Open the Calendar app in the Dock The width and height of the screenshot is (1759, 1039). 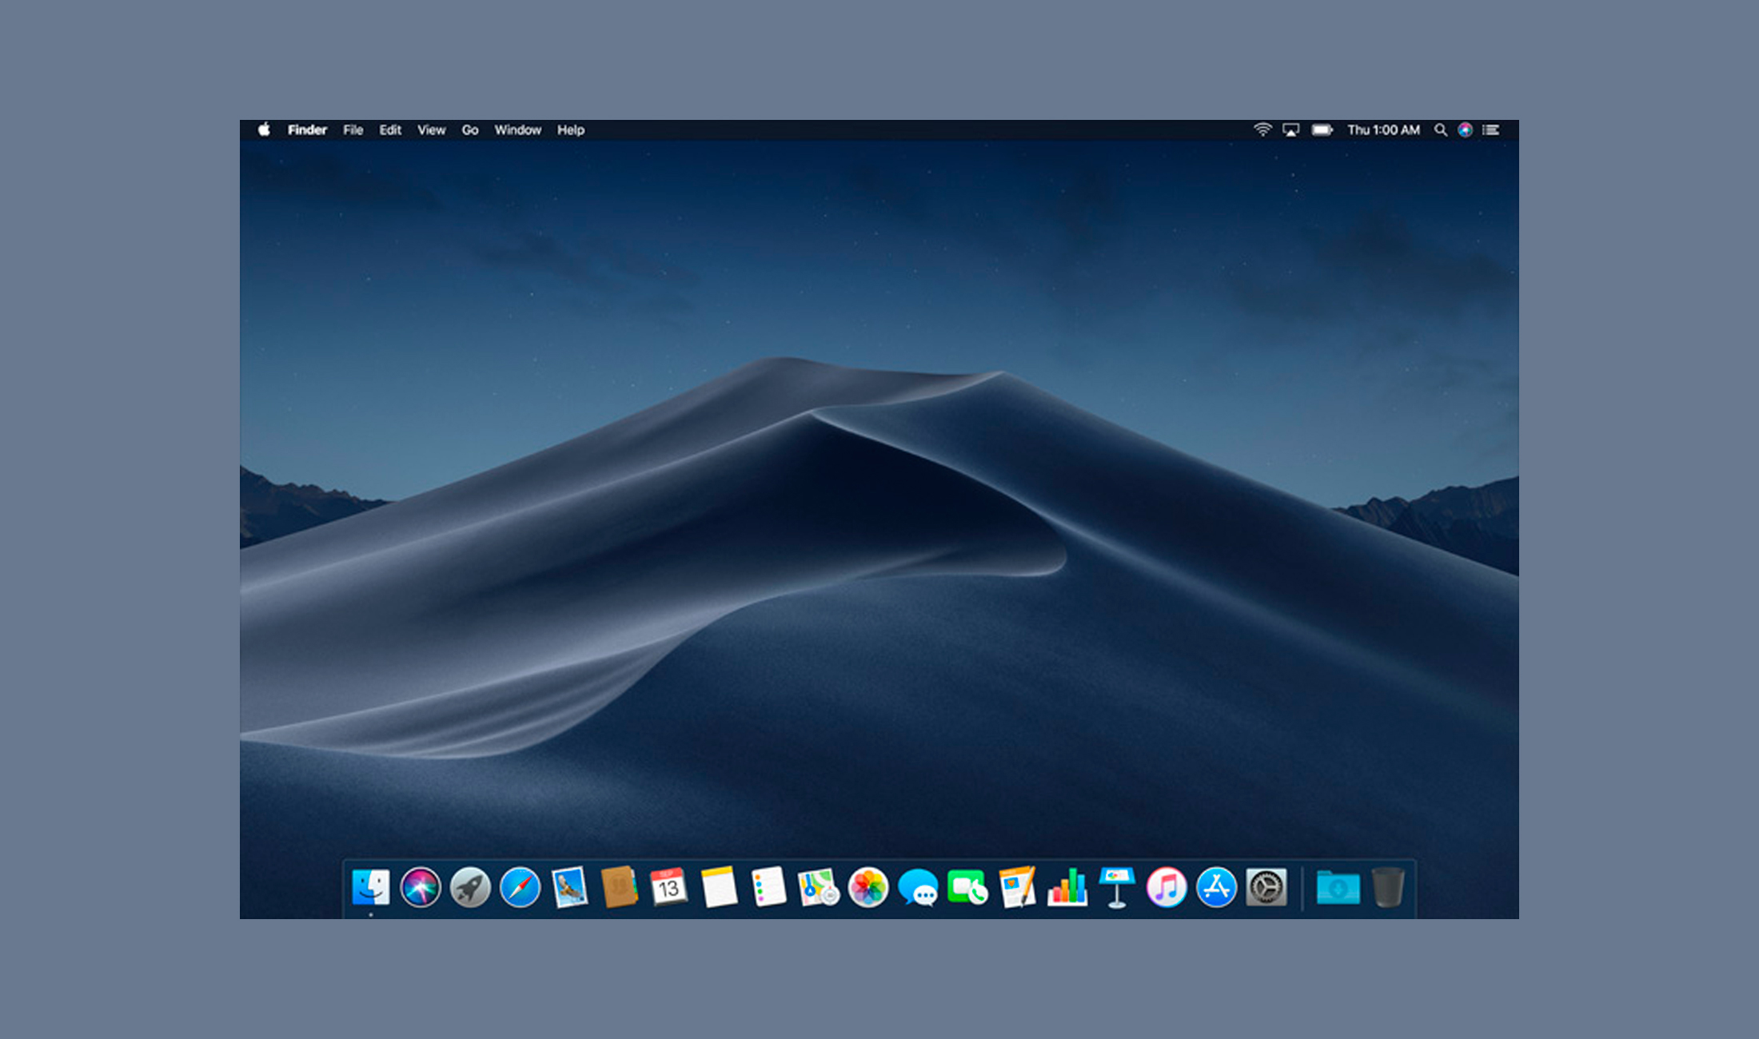point(668,887)
